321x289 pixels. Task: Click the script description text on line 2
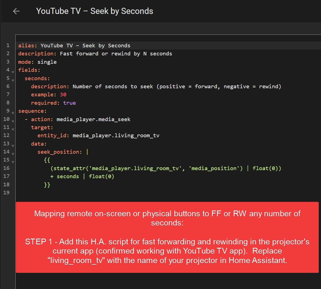pos(116,54)
